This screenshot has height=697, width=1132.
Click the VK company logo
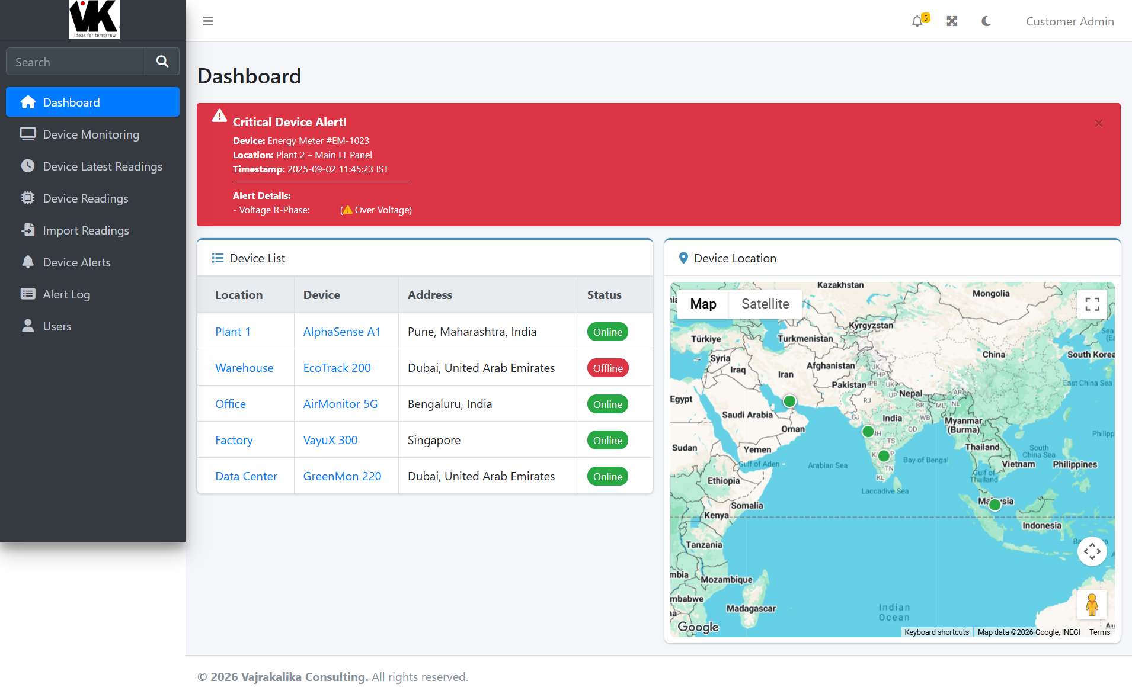(x=94, y=20)
